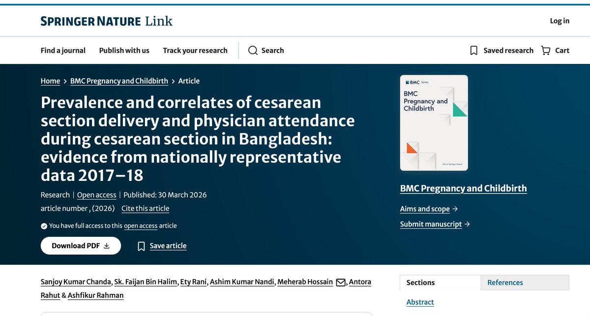The height and width of the screenshot is (316, 590).
Task: Open the Cart link
Action: [x=562, y=51]
